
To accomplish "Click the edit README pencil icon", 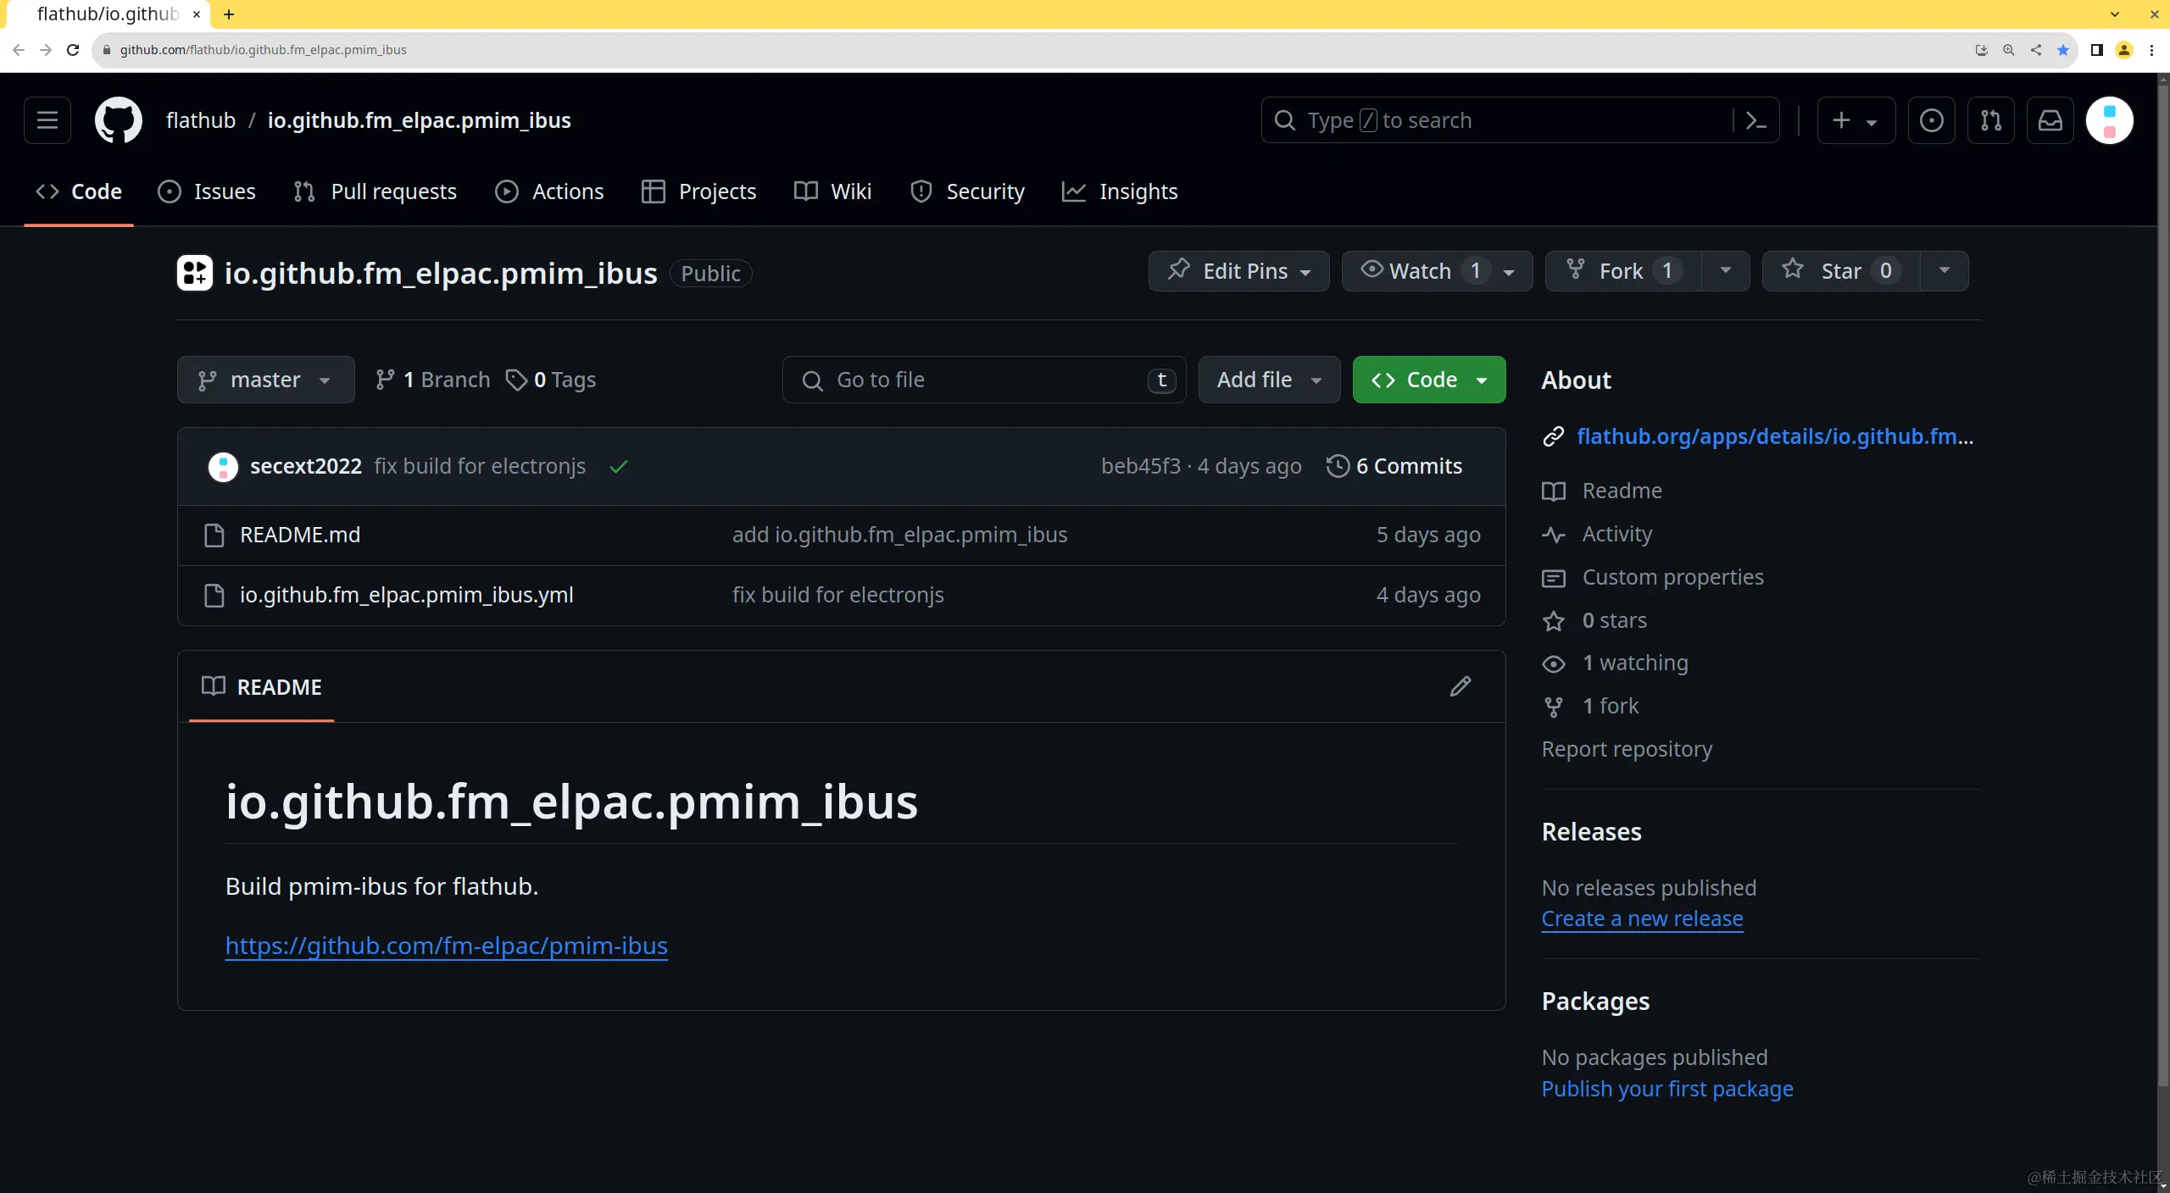I will pos(1460,686).
